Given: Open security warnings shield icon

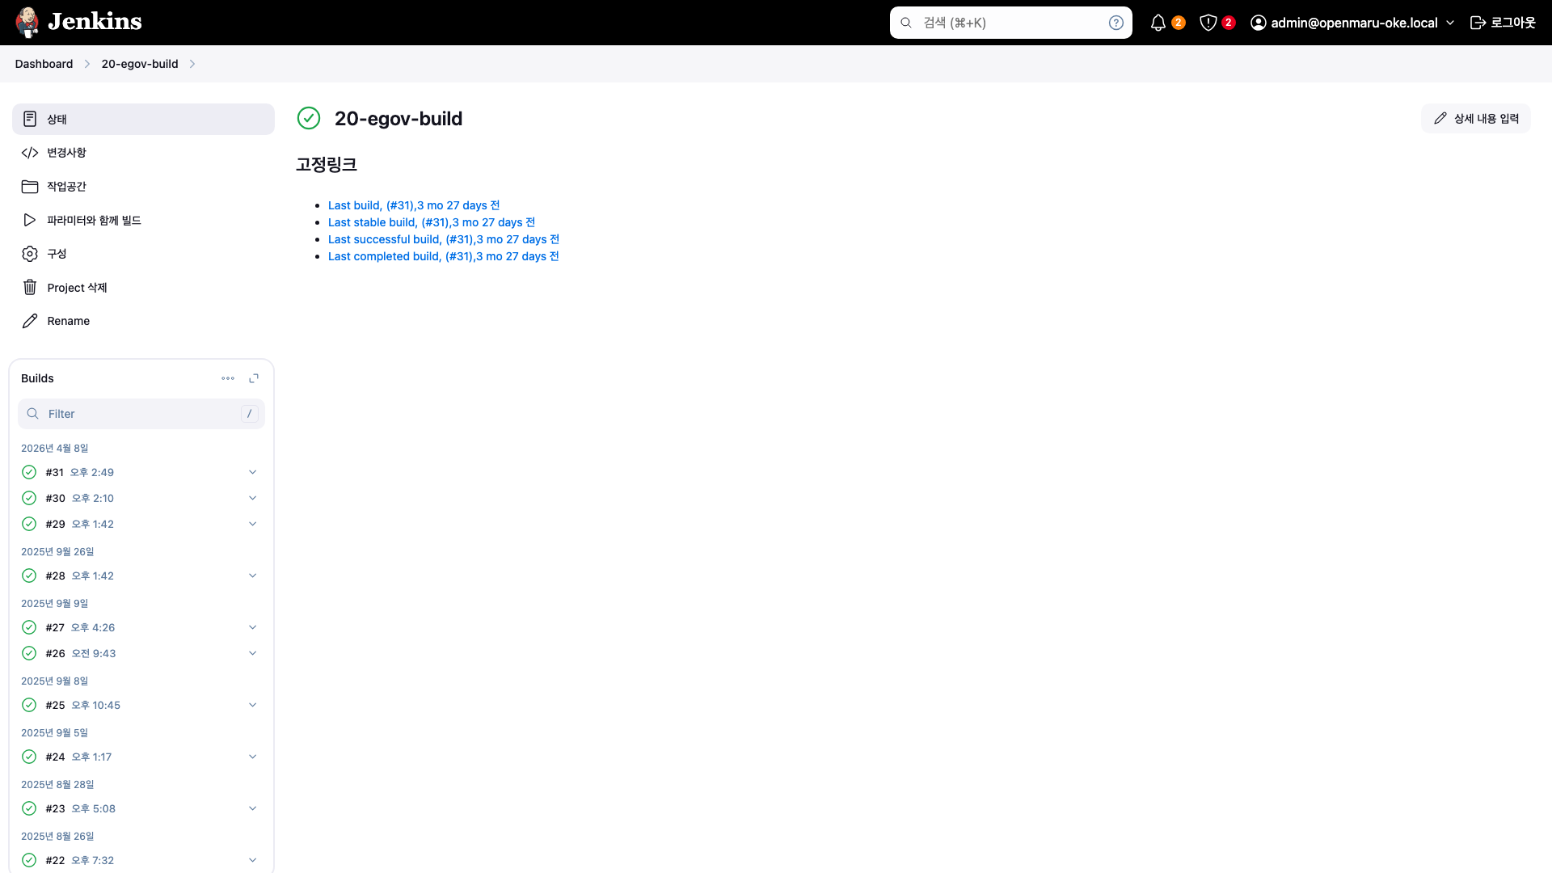Looking at the screenshot, I should [x=1208, y=23].
